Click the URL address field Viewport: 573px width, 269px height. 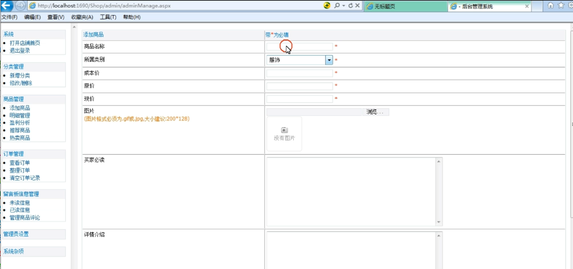point(176,6)
